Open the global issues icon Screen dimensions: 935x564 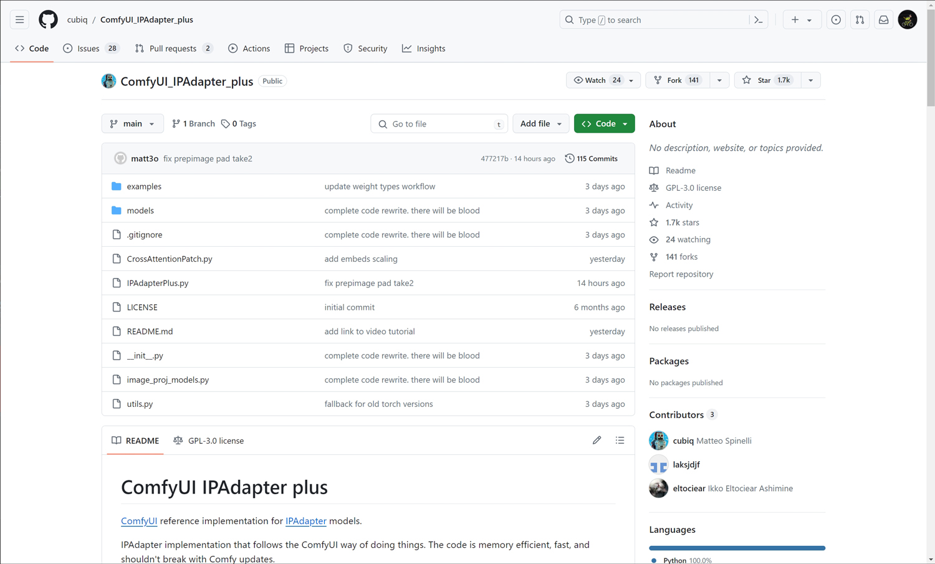tap(836, 20)
